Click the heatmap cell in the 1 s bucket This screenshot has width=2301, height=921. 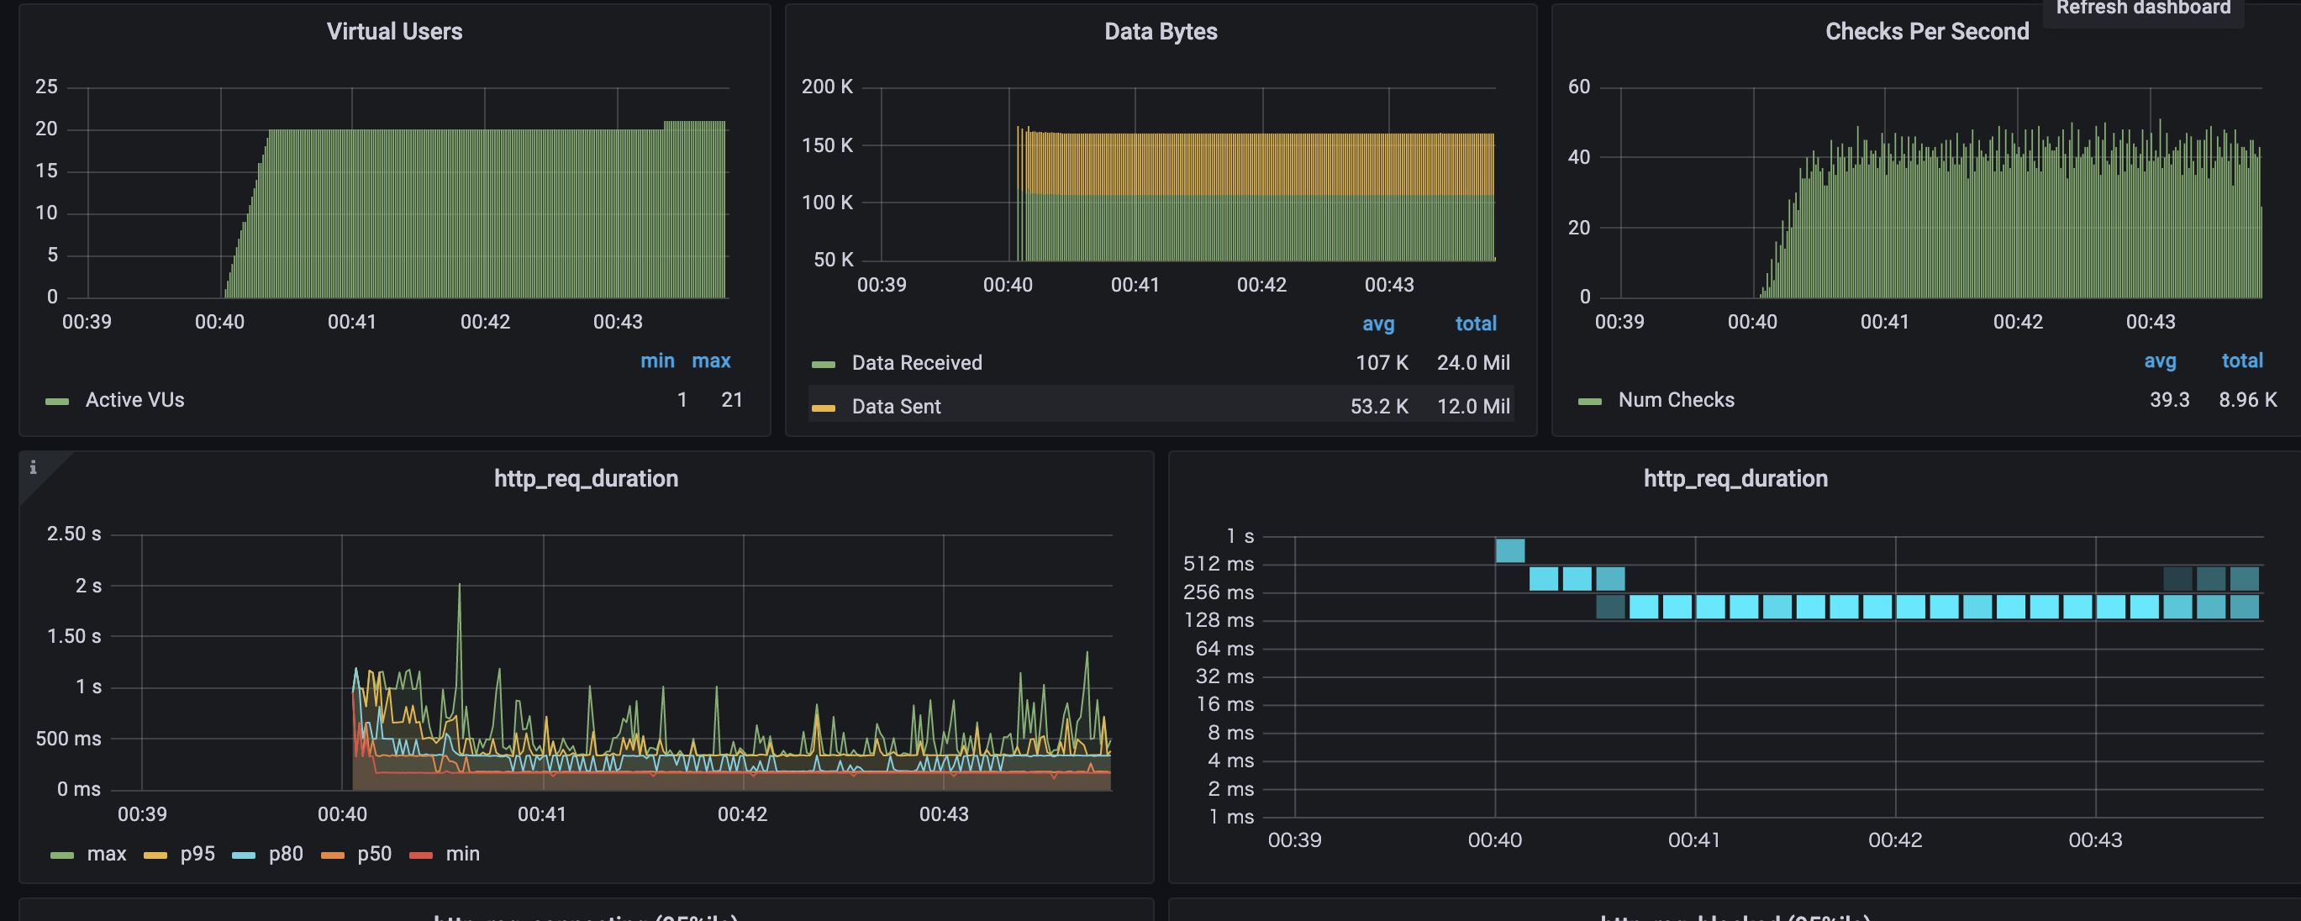1509,550
